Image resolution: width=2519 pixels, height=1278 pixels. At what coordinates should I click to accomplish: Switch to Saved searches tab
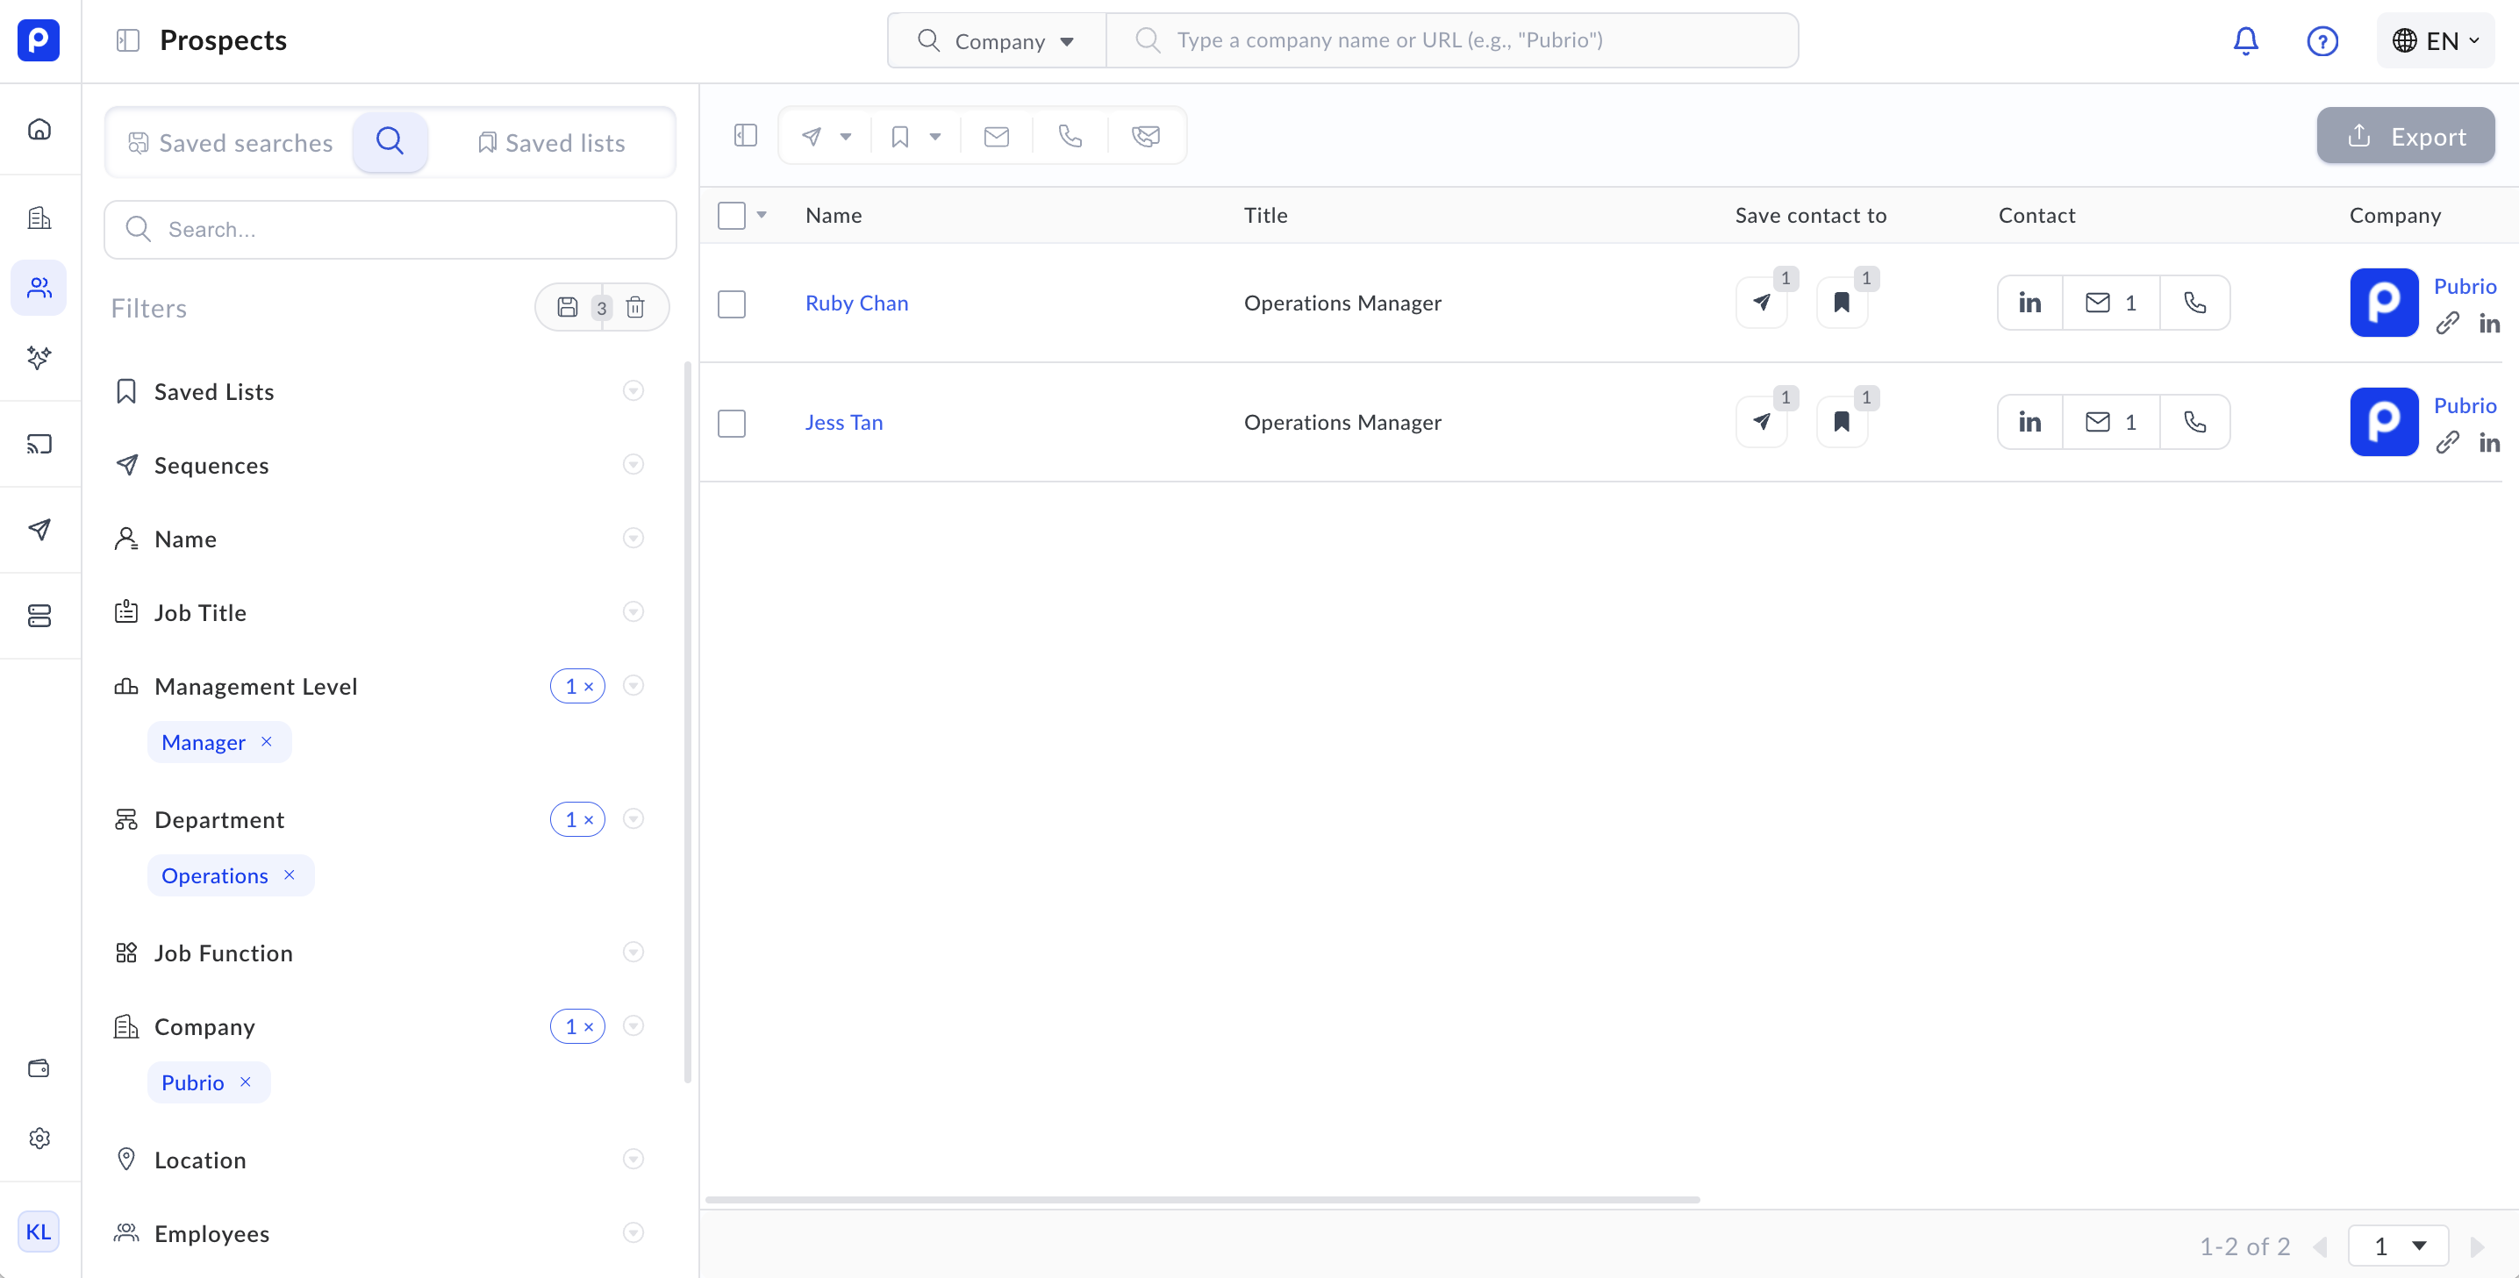[232, 143]
